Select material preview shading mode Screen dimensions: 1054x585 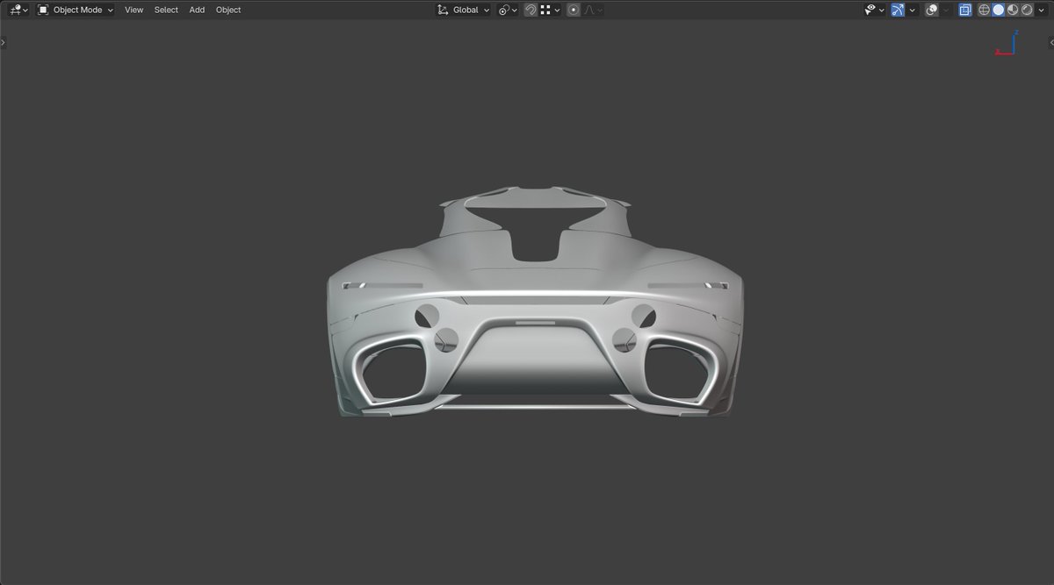coord(1012,10)
